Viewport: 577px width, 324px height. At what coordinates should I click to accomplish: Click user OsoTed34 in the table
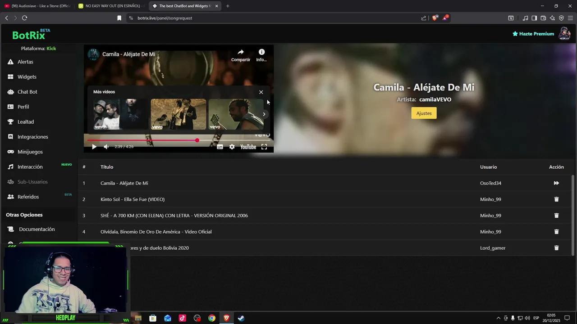(x=490, y=183)
